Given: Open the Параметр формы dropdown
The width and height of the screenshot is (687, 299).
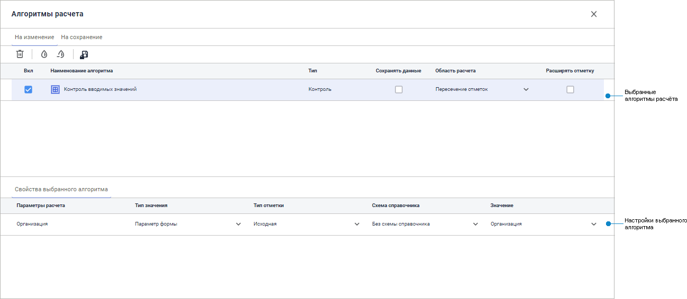Looking at the screenshot, I should [x=238, y=224].
